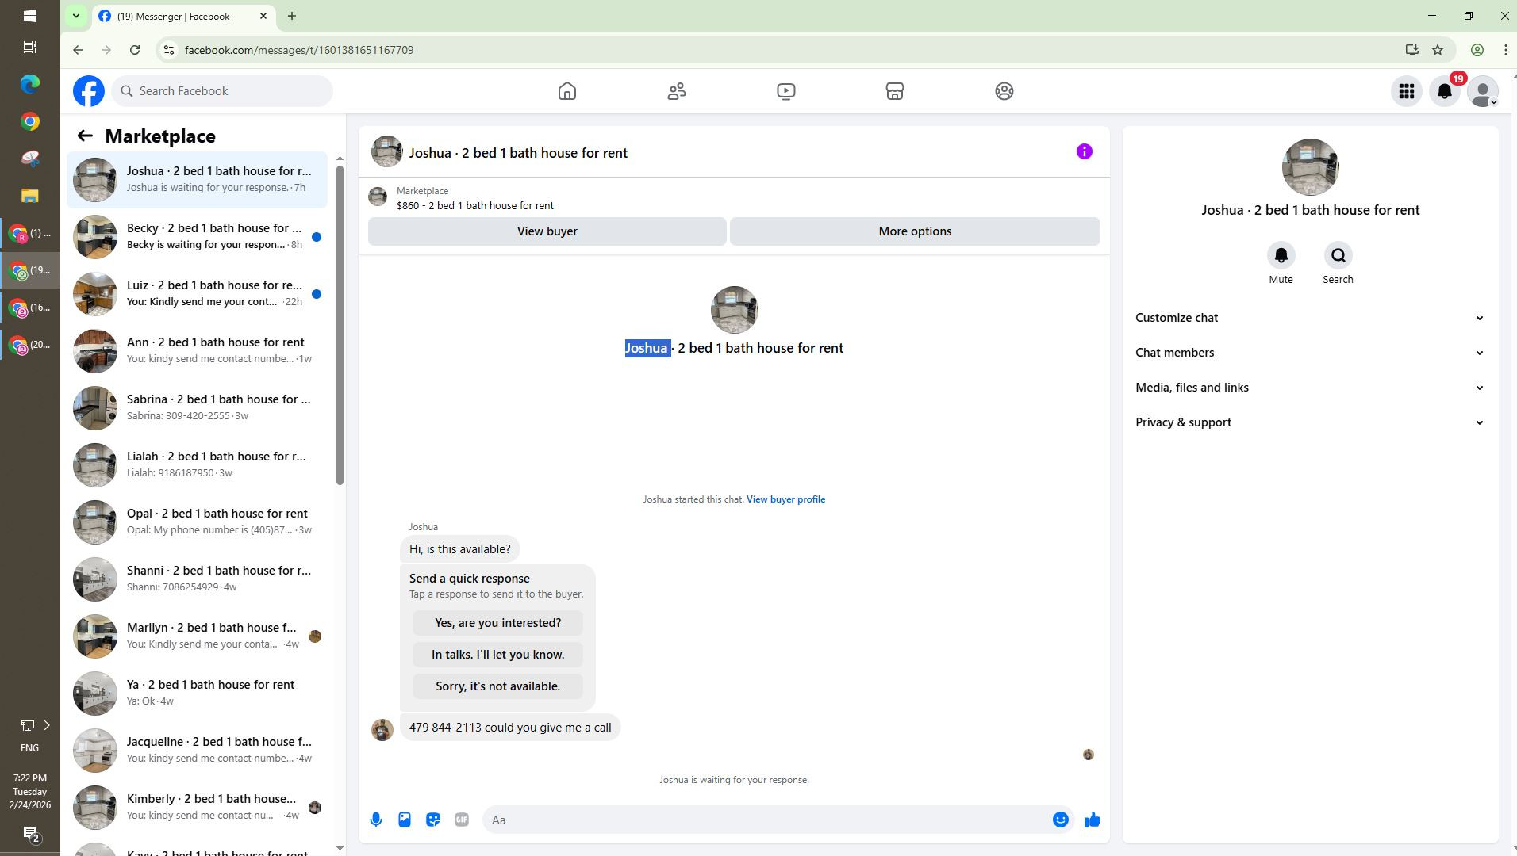Open Marilyn's conversation
Image resolution: width=1517 pixels, height=856 pixels.
coord(197,636)
